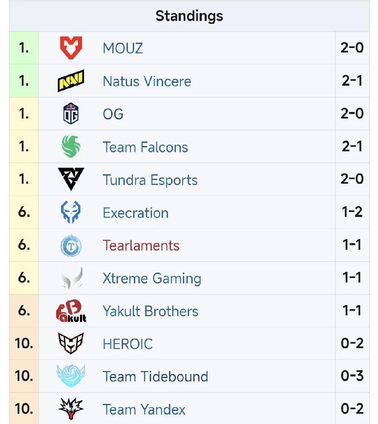Screen dimensions: 378x424
Task: Click the Tearlaments round logo
Action: coord(71,245)
